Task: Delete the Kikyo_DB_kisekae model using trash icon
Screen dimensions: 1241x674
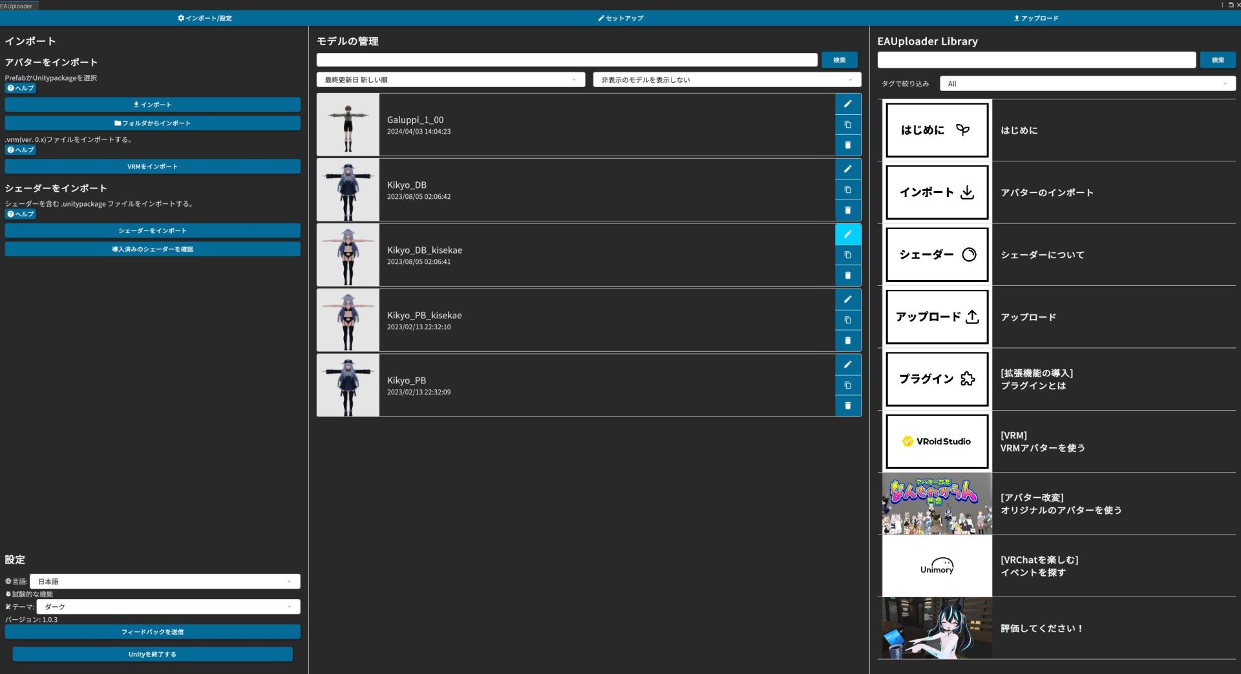Action: [x=847, y=276]
